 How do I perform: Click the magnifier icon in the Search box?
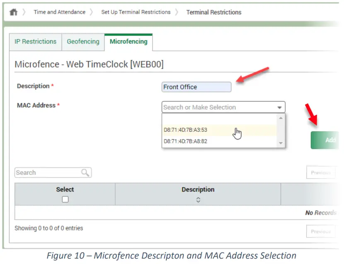[85, 172]
